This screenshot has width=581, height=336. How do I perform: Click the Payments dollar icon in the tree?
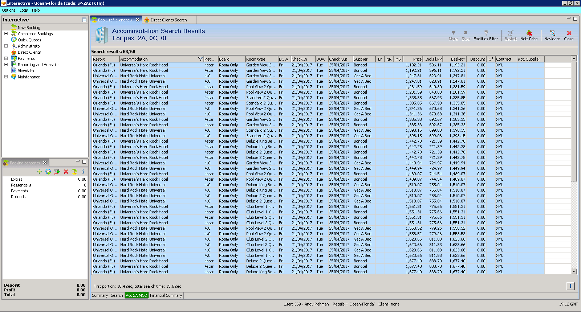14,58
